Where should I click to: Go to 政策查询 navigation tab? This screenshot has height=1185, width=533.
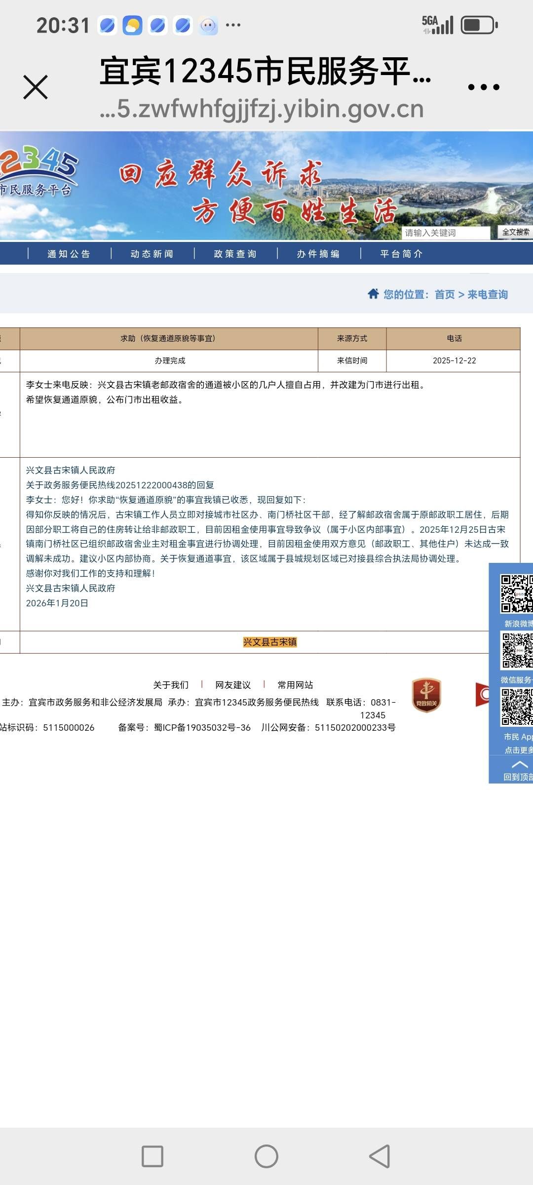(x=235, y=254)
